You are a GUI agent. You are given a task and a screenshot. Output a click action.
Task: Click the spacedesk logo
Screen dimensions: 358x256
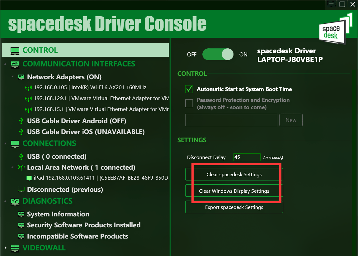point(335,28)
